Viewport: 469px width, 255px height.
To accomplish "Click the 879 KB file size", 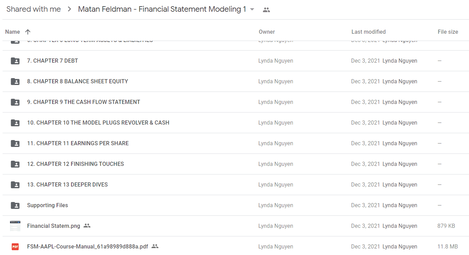I will pos(446,226).
